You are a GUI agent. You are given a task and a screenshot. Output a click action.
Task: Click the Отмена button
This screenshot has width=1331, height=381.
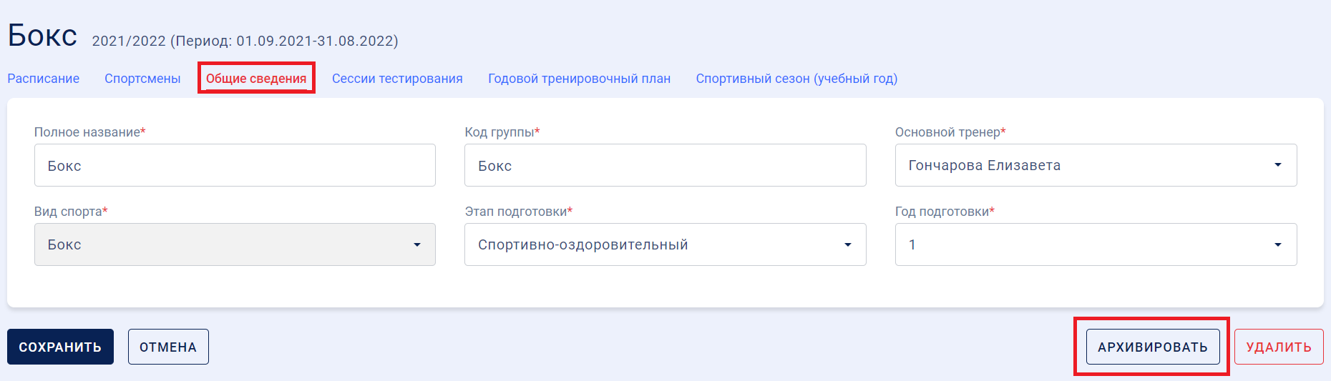(x=168, y=347)
